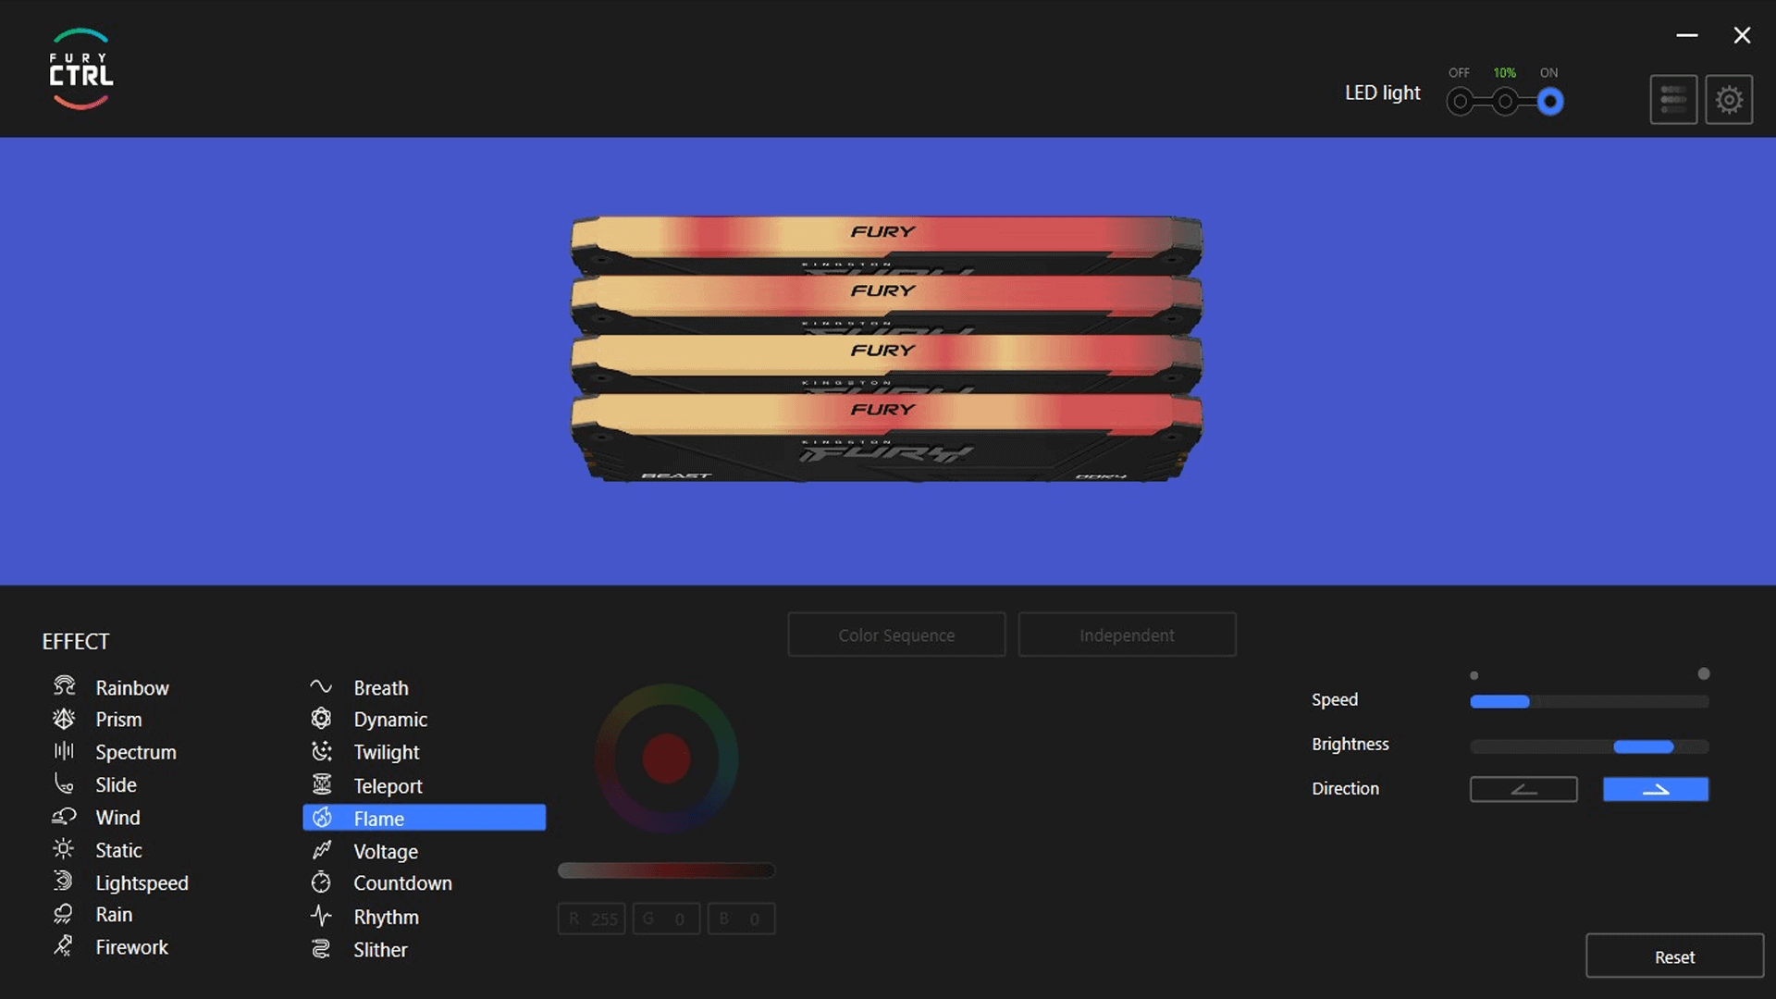Adjust the Brightness slider

point(1643,746)
